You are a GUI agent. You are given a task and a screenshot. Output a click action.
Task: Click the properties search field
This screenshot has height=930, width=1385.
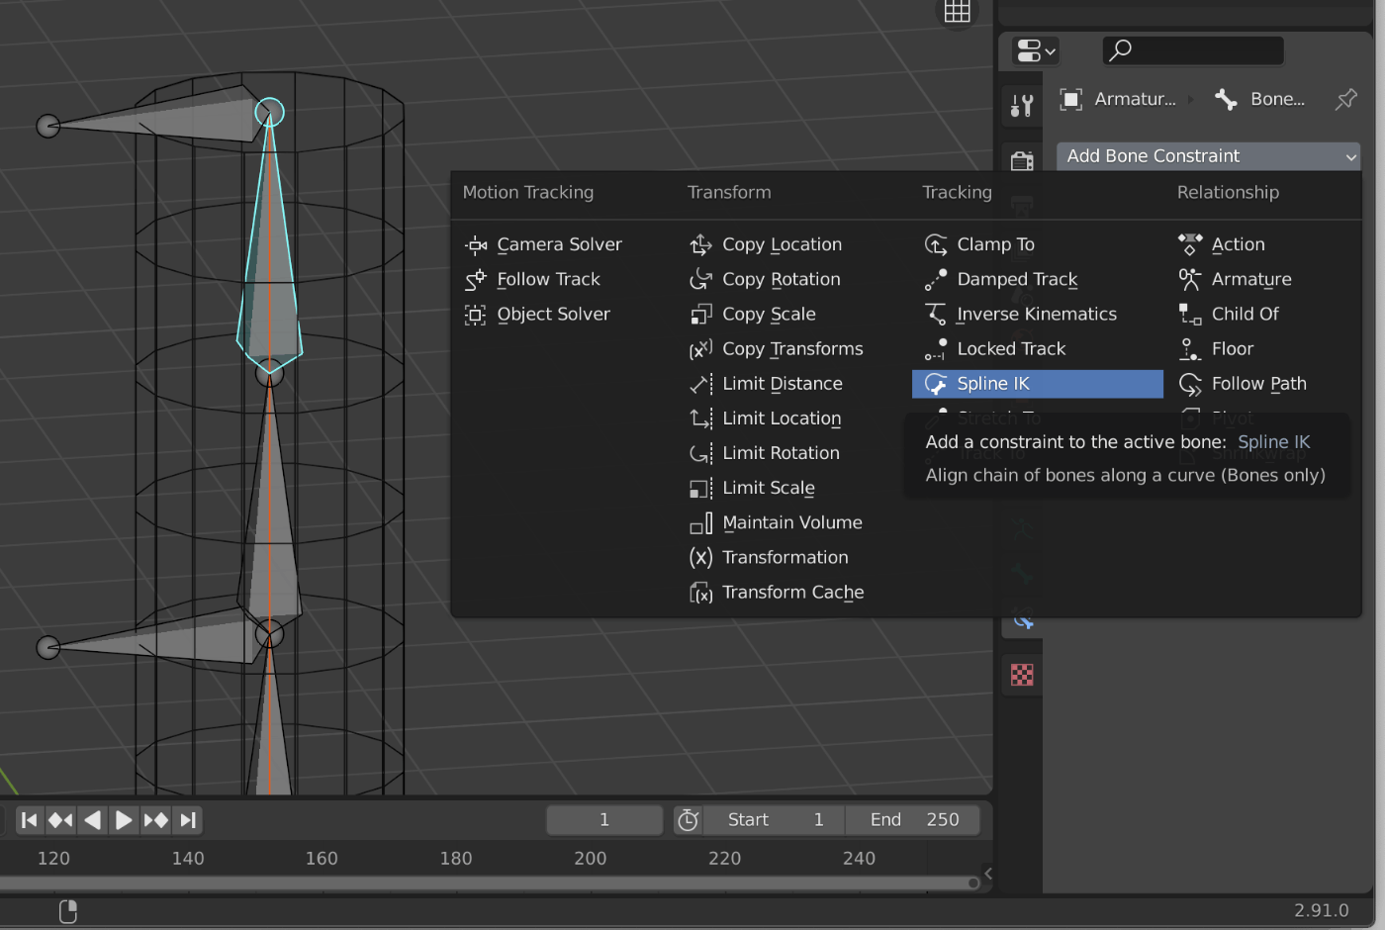coord(1193,50)
